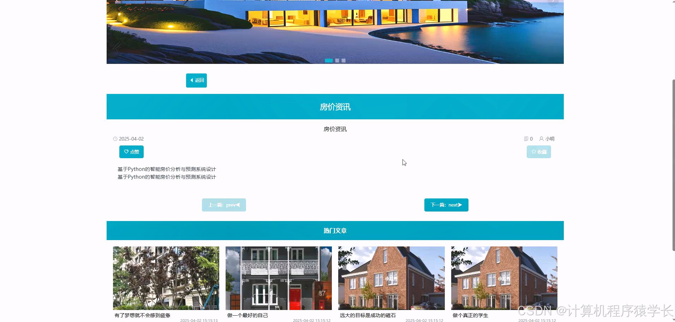The image size is (675, 322).
Task: Go to previous article 上一篇 prev
Action: coord(224,205)
